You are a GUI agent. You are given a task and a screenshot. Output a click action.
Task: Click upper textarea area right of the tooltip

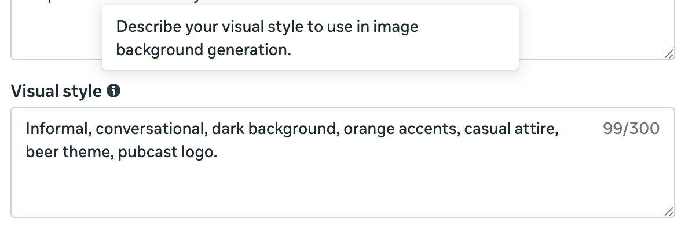coord(595,31)
